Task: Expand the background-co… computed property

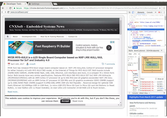Action: [x=141, y=86]
